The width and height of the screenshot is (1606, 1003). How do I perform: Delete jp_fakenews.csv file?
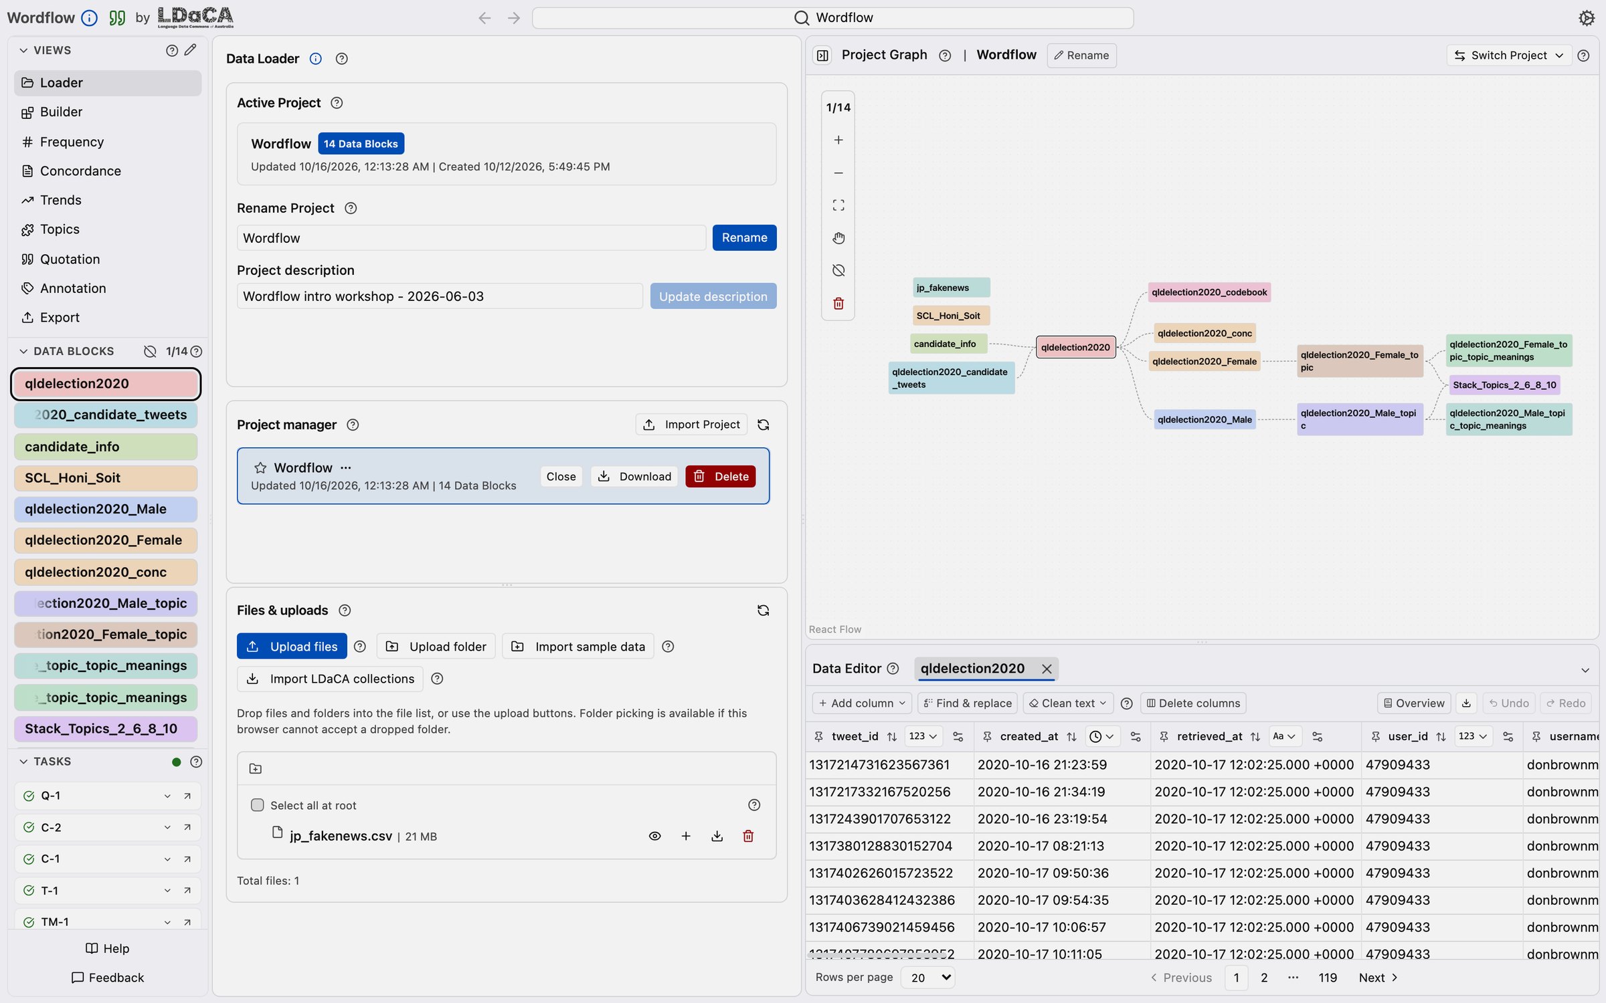coord(748,836)
